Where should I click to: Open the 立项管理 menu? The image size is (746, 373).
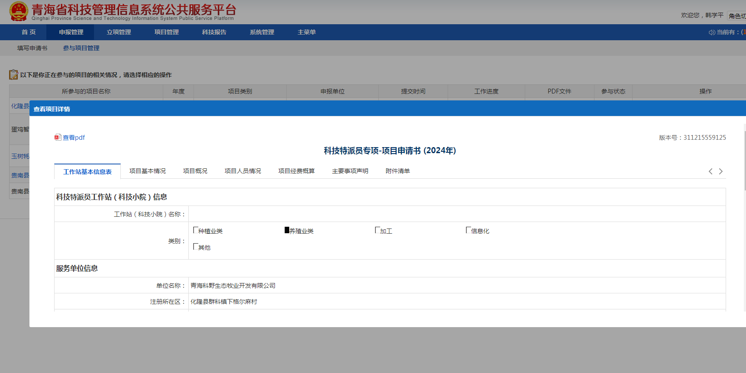click(x=119, y=32)
